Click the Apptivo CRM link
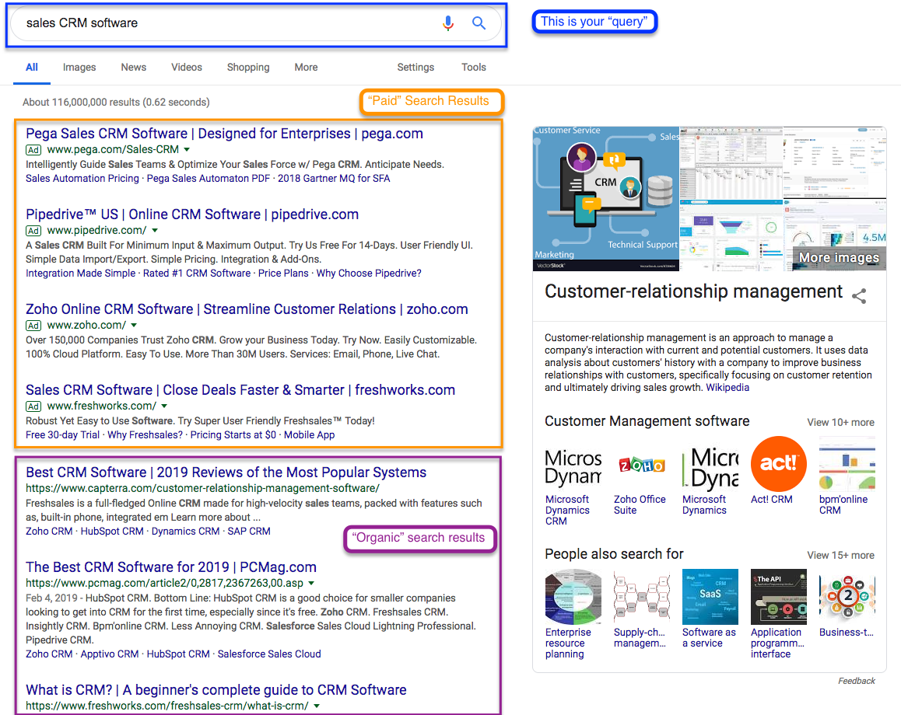The image size is (901, 715). 109,654
